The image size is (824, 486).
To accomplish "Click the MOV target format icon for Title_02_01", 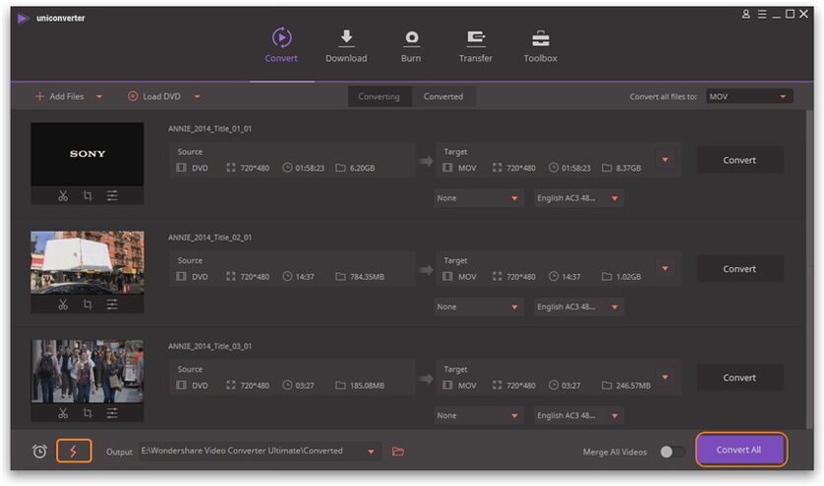I will [x=447, y=276].
